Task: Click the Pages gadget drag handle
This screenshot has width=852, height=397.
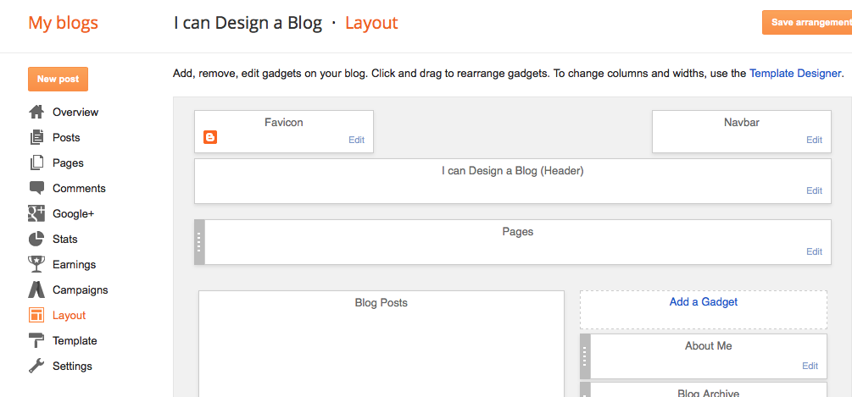Action: click(x=200, y=242)
